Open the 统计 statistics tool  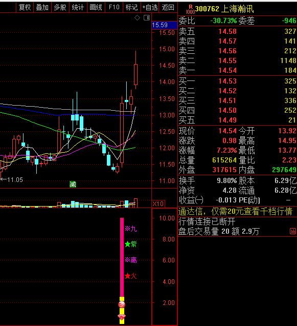(x=78, y=8)
